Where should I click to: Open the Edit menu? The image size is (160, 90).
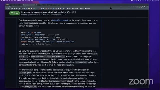tap(9, 0)
